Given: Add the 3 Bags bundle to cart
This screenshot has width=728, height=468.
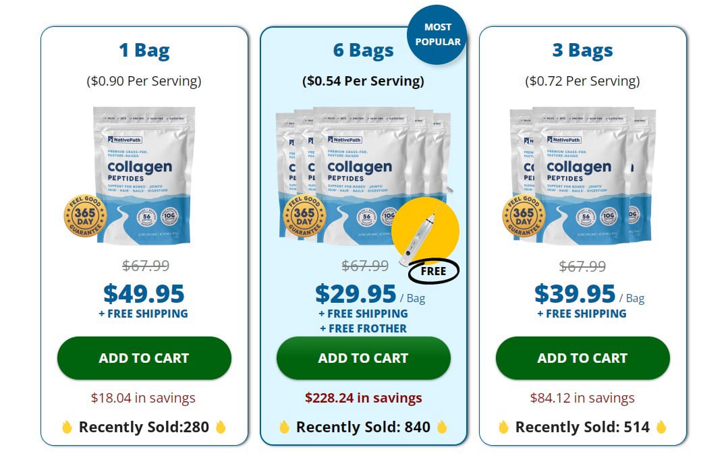Looking at the screenshot, I should click(582, 358).
